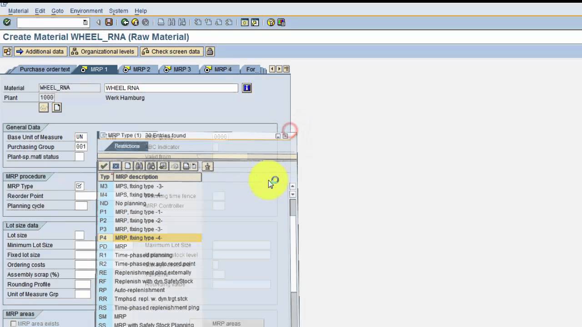
Task: Click the green Copy checkmark in MRP Type popup
Action: [x=104, y=166]
